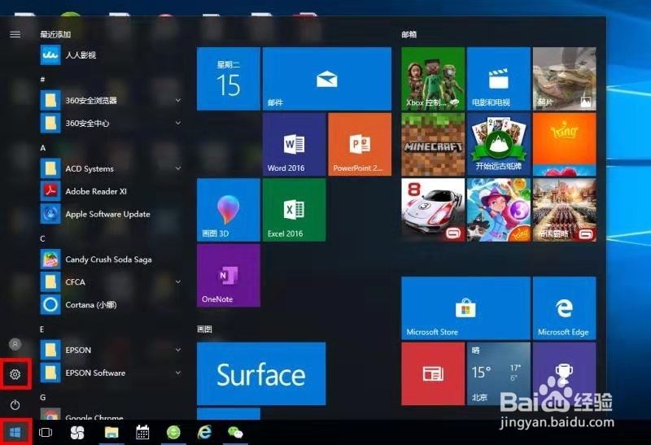Launch Adobe Reader XI
The width and height of the screenshot is (651, 445).
111,191
